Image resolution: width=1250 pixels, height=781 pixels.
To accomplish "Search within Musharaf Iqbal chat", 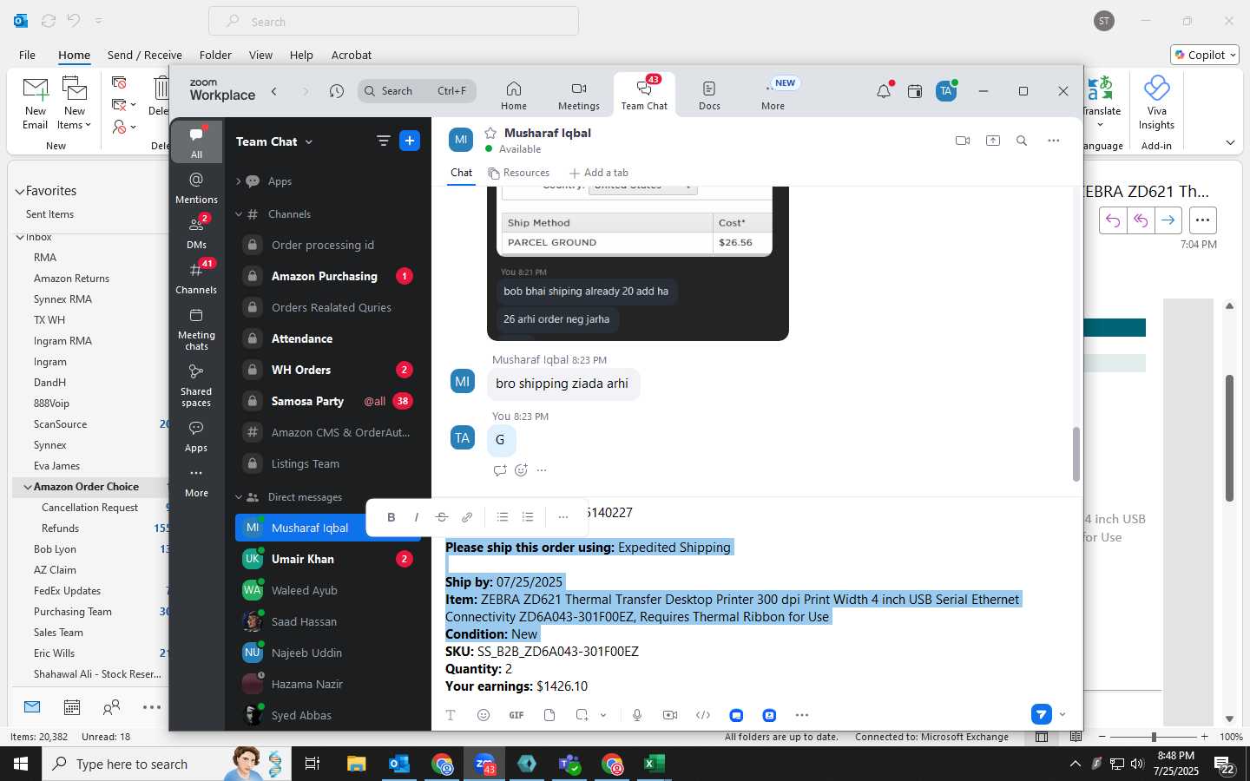I will pyautogui.click(x=1022, y=141).
